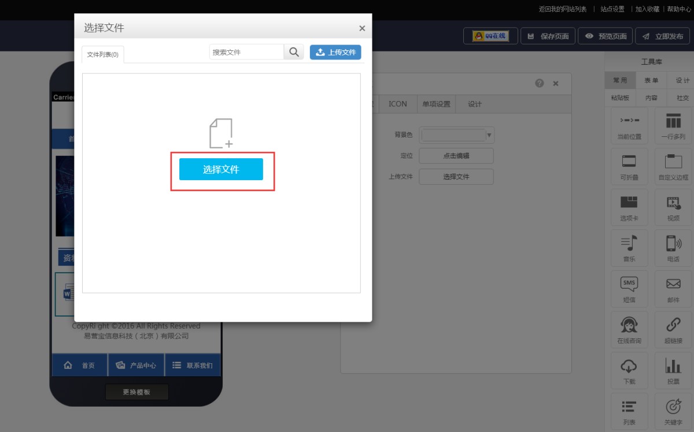Image resolution: width=694 pixels, height=432 pixels.
Task: Switch to 单项设置 tab
Action: 436,104
